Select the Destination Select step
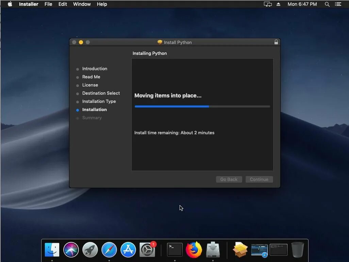Screen dimensions: 349x262 101,93
